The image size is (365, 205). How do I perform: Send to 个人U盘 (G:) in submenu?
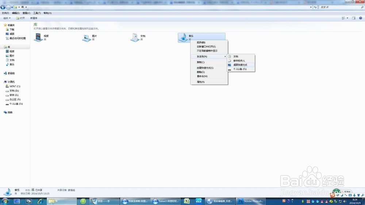pyautogui.click(x=241, y=69)
